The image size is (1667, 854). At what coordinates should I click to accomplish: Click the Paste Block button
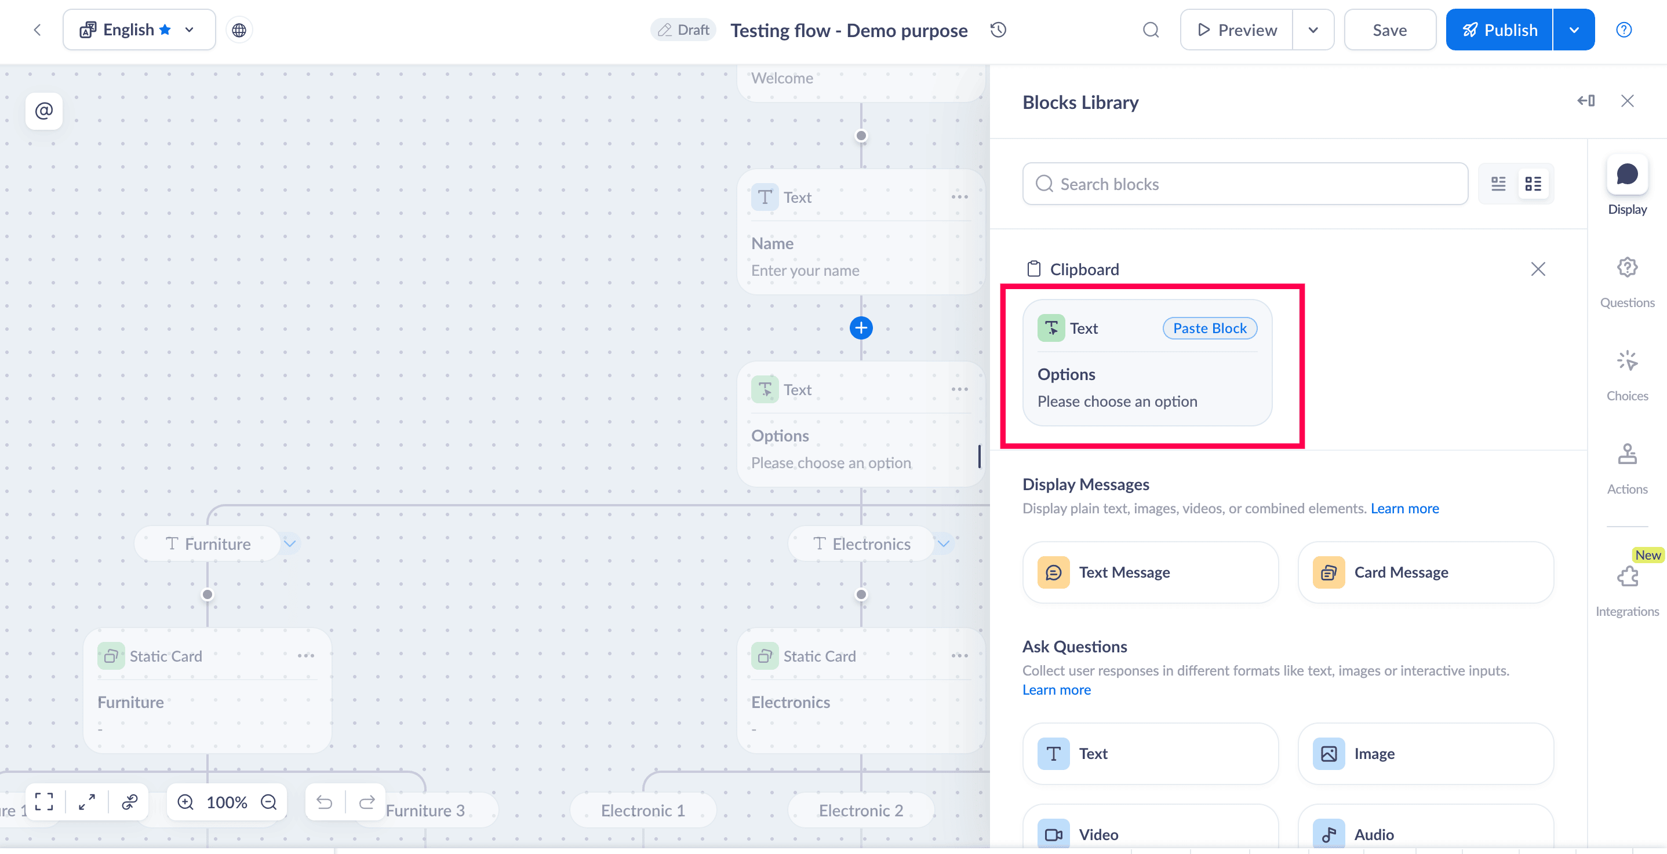(1210, 329)
